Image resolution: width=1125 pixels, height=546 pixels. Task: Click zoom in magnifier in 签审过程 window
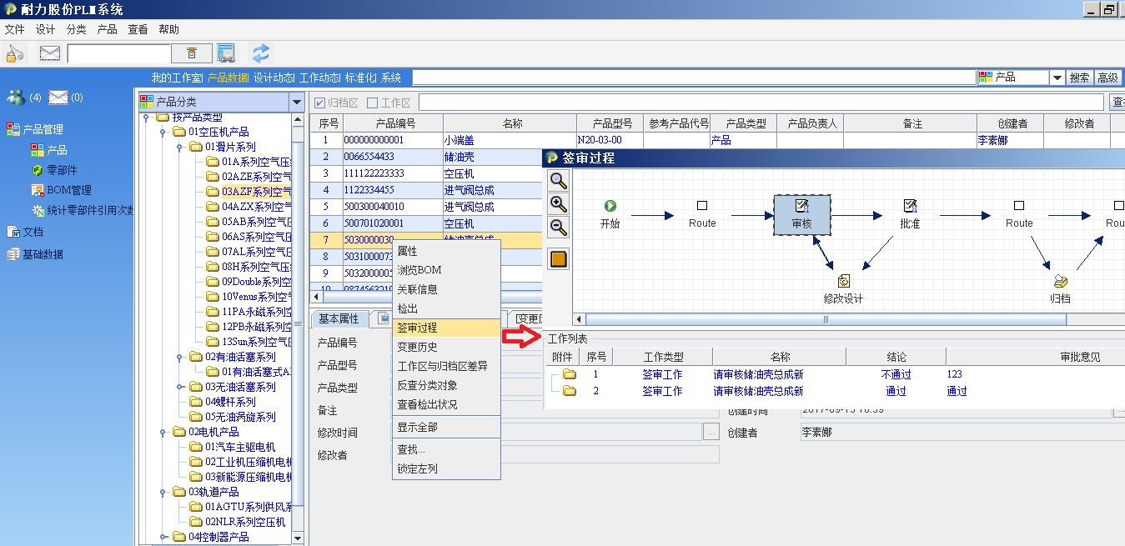click(x=559, y=203)
